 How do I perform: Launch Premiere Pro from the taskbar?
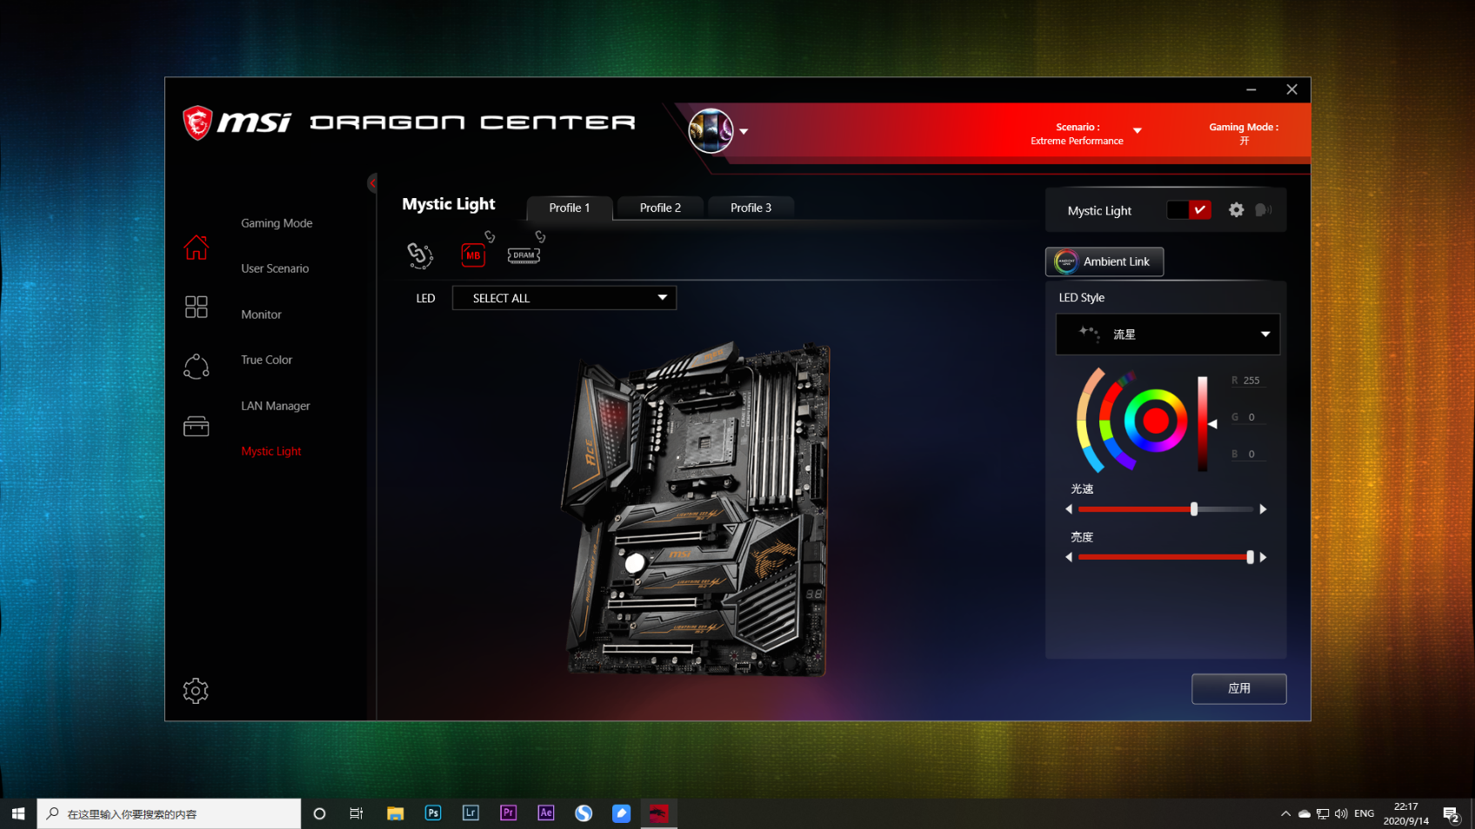click(509, 813)
